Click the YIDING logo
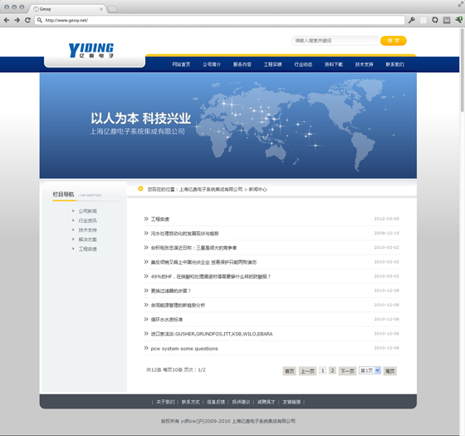465x436 pixels. tap(91, 50)
